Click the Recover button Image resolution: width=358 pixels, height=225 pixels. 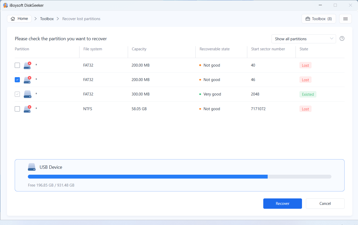click(x=283, y=204)
